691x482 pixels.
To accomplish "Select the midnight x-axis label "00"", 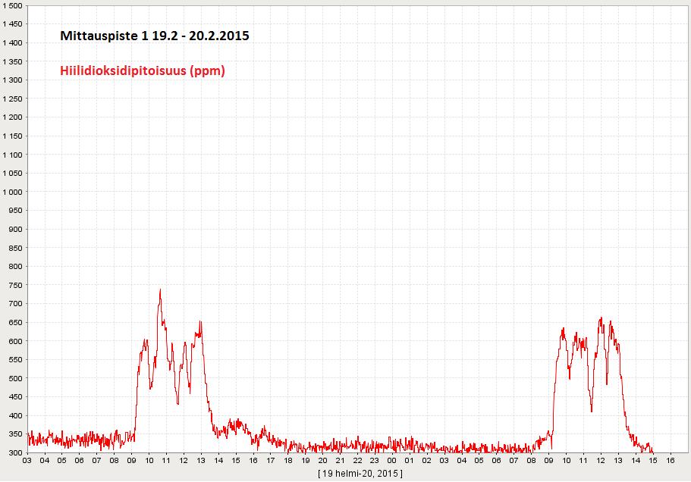I will (392, 461).
